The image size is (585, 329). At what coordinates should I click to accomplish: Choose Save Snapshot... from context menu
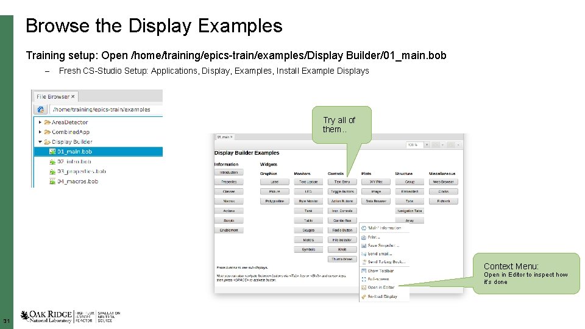coord(385,246)
